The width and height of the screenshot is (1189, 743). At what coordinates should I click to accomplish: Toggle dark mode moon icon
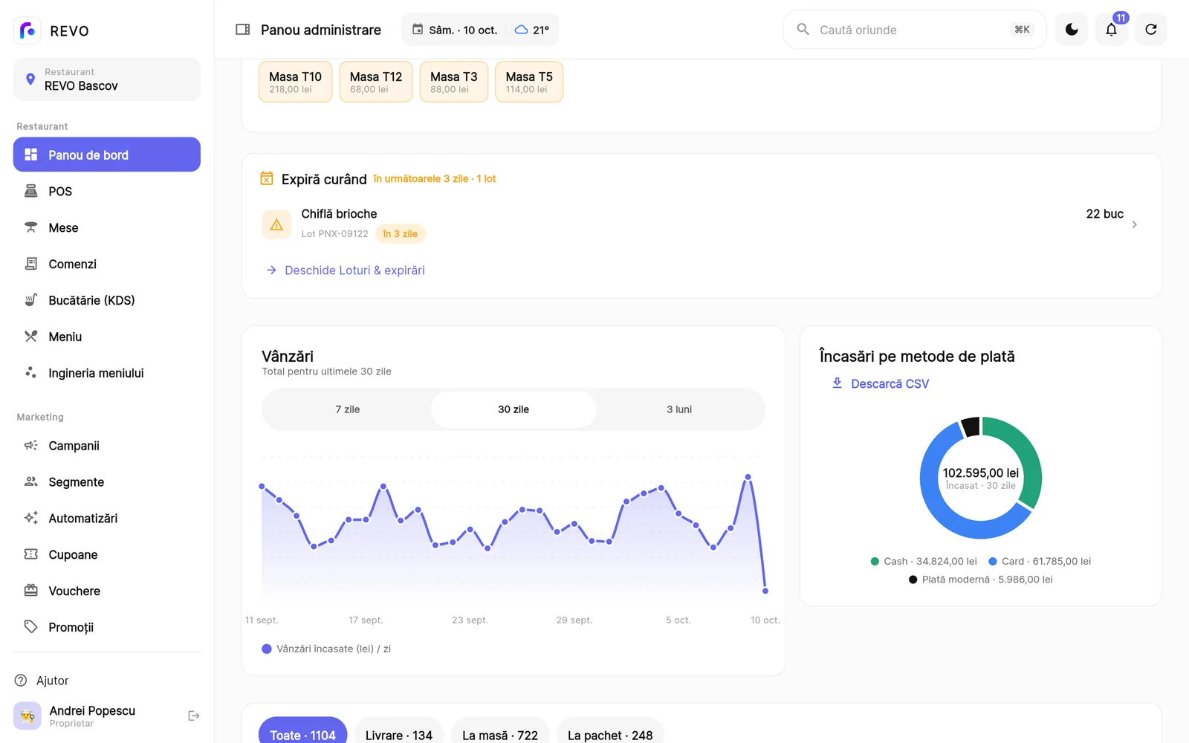click(1072, 30)
